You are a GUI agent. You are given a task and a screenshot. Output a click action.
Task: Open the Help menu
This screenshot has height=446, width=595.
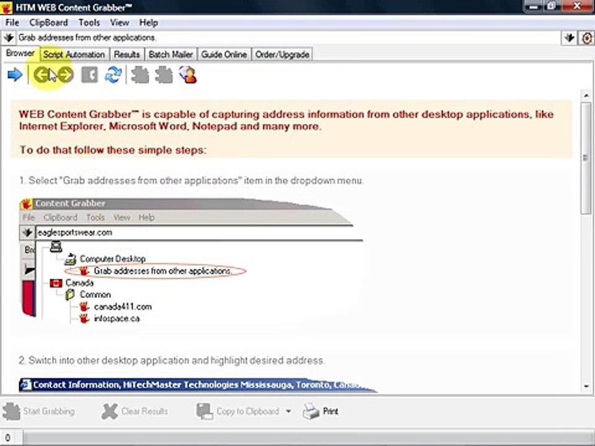[x=148, y=23]
